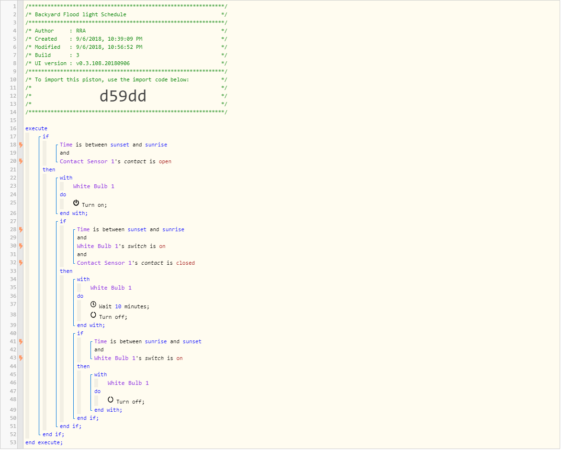Select White Bulb 1 device on line 23
Viewport: 564px width, 450px height.
pos(94,187)
